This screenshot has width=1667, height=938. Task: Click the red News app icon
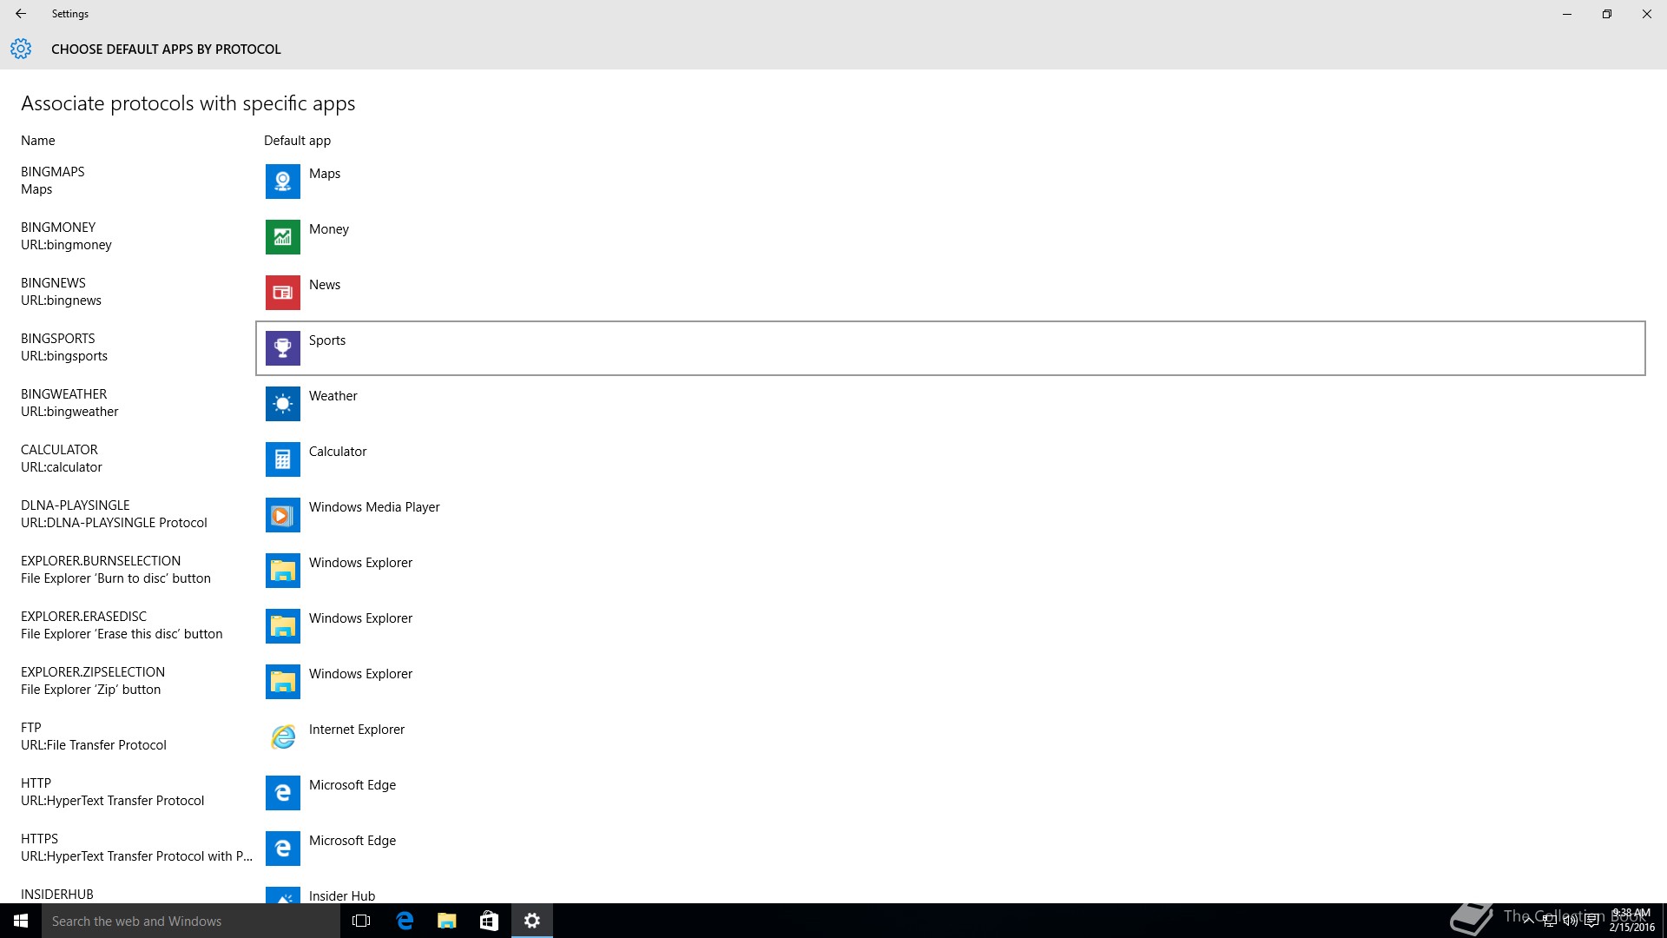[x=282, y=293]
